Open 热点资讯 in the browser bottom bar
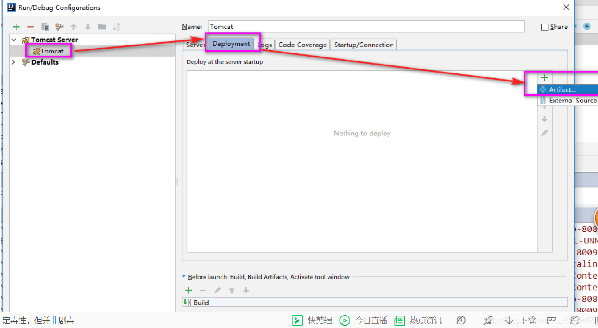598x328 pixels. point(418,320)
